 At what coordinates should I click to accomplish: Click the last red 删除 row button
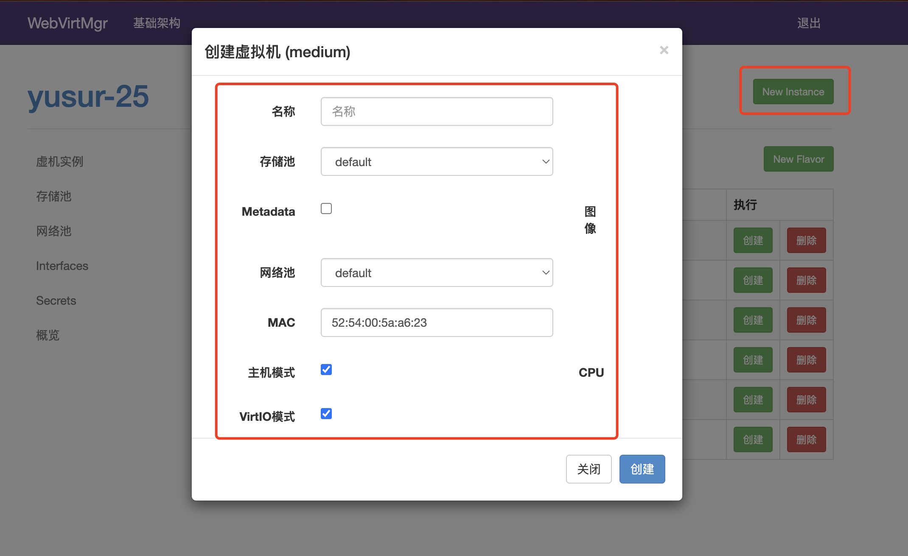coord(806,439)
